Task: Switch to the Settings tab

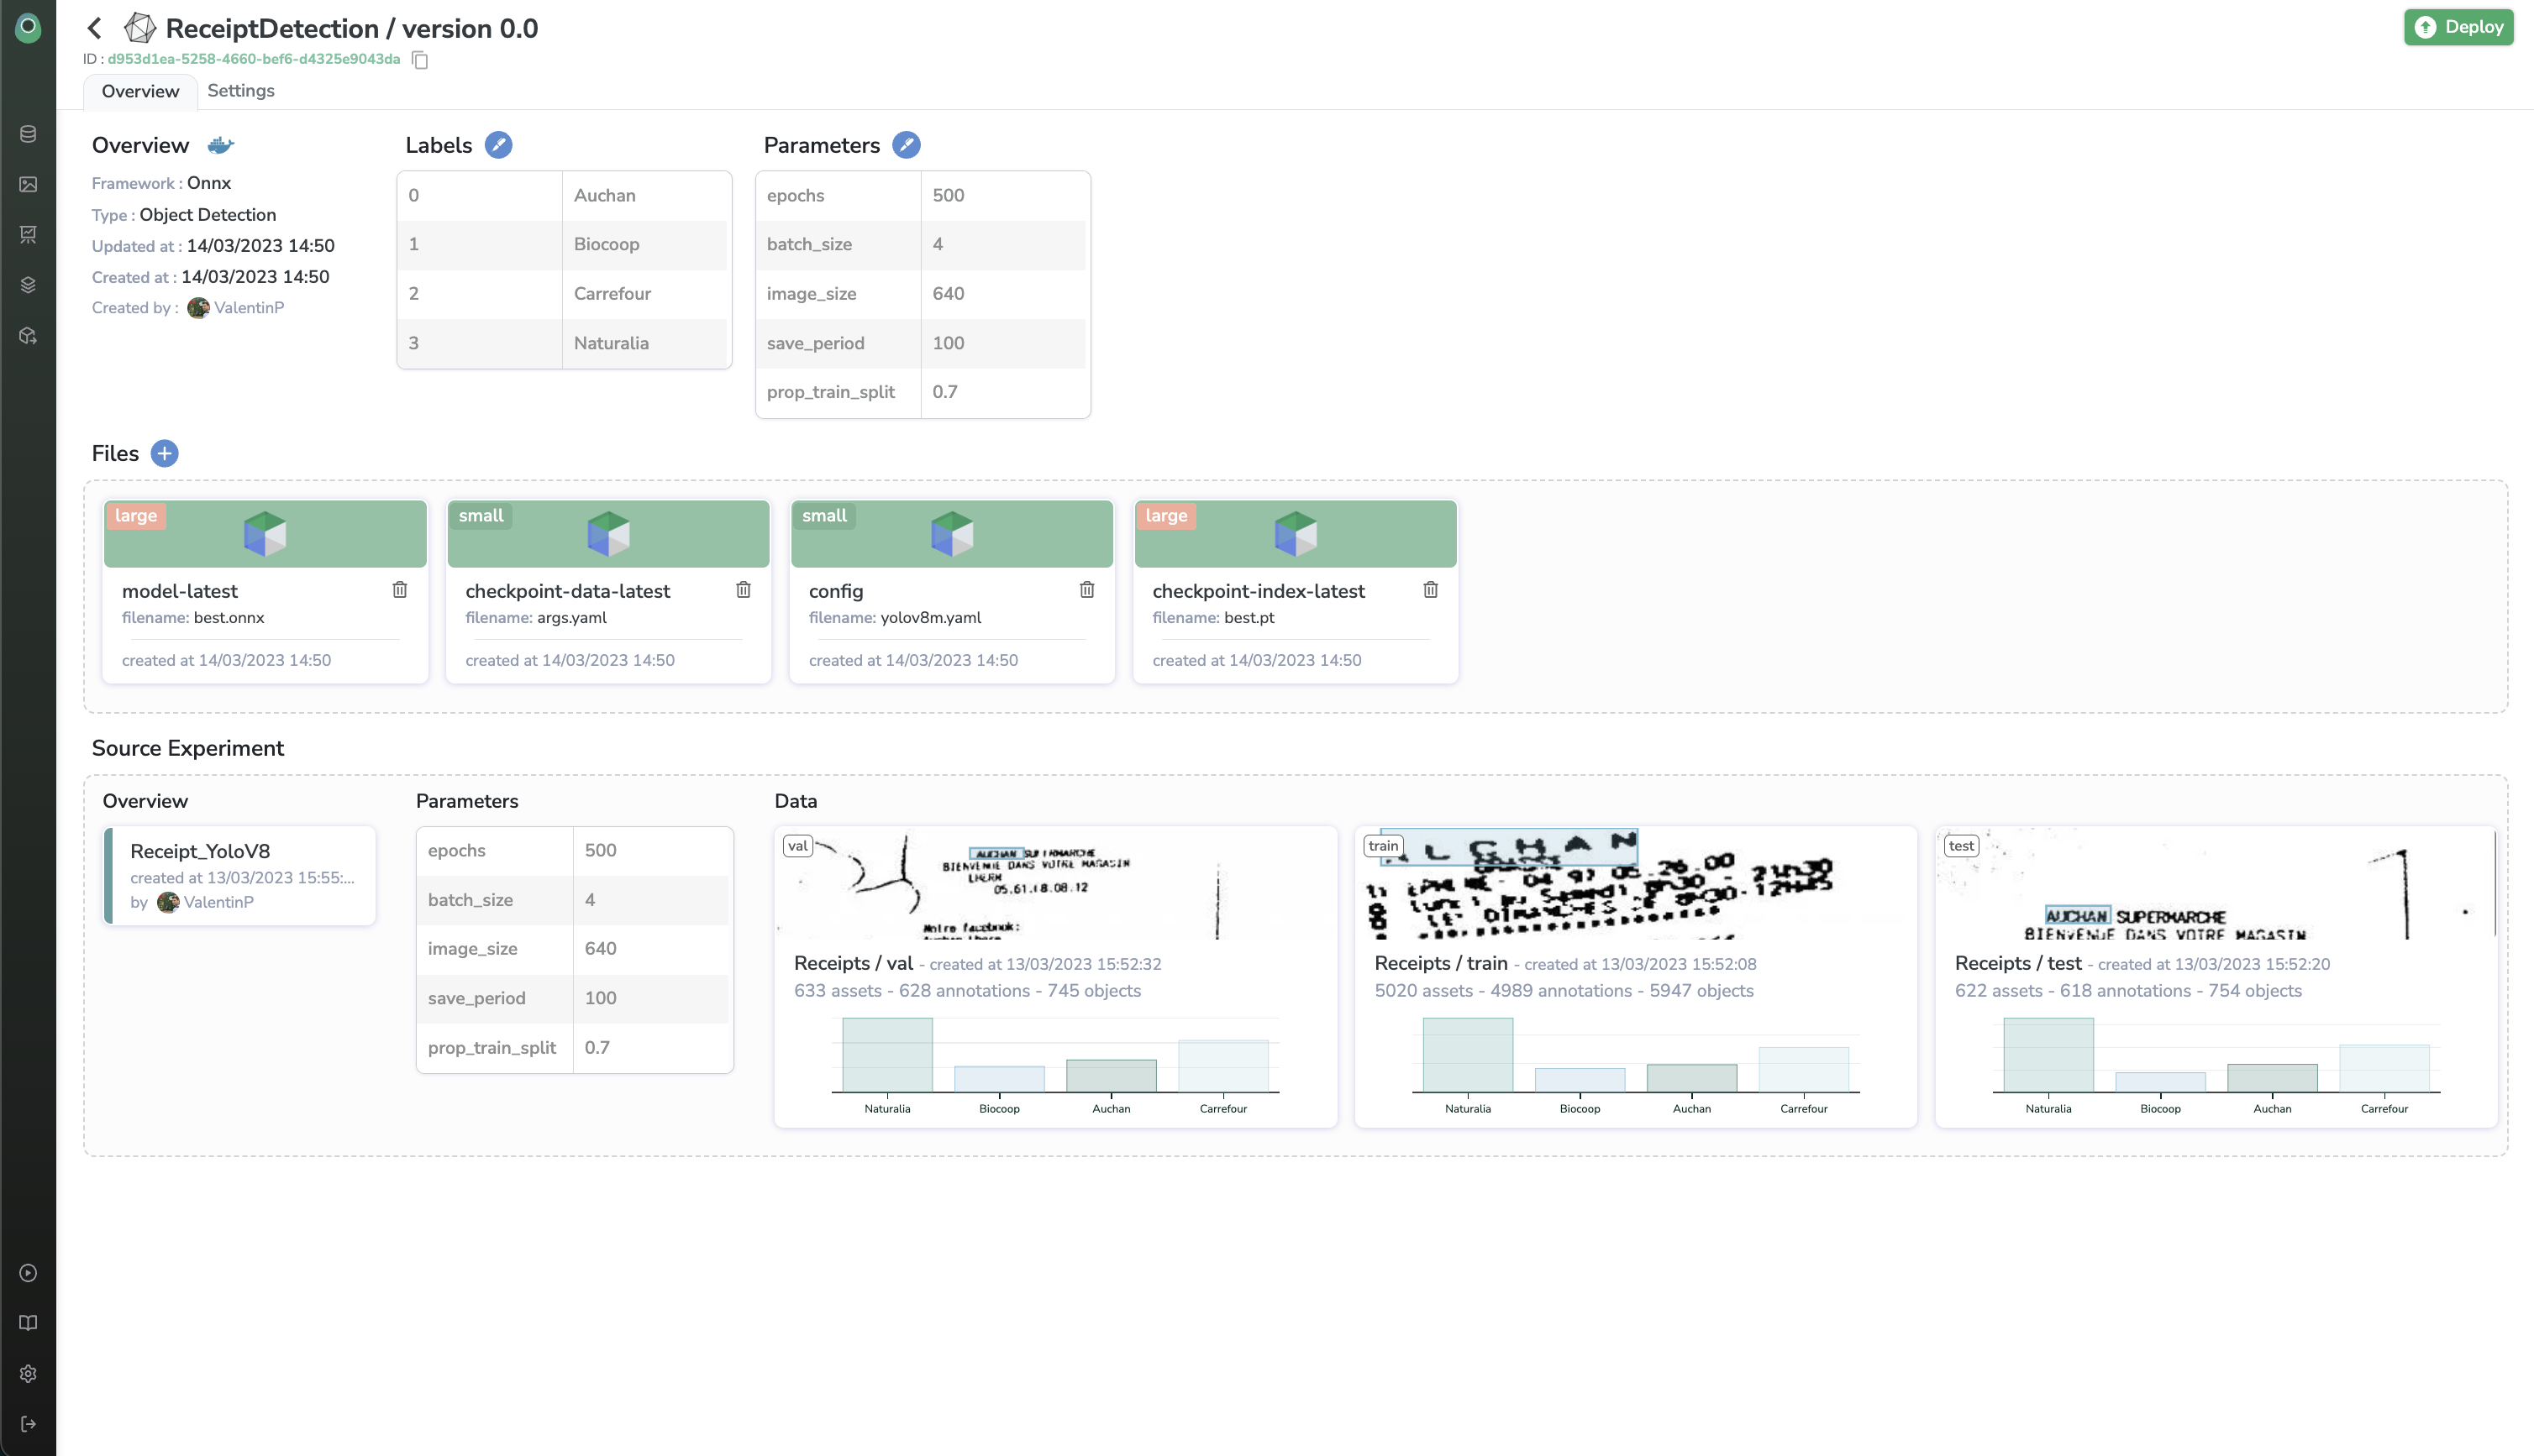Action: click(240, 91)
